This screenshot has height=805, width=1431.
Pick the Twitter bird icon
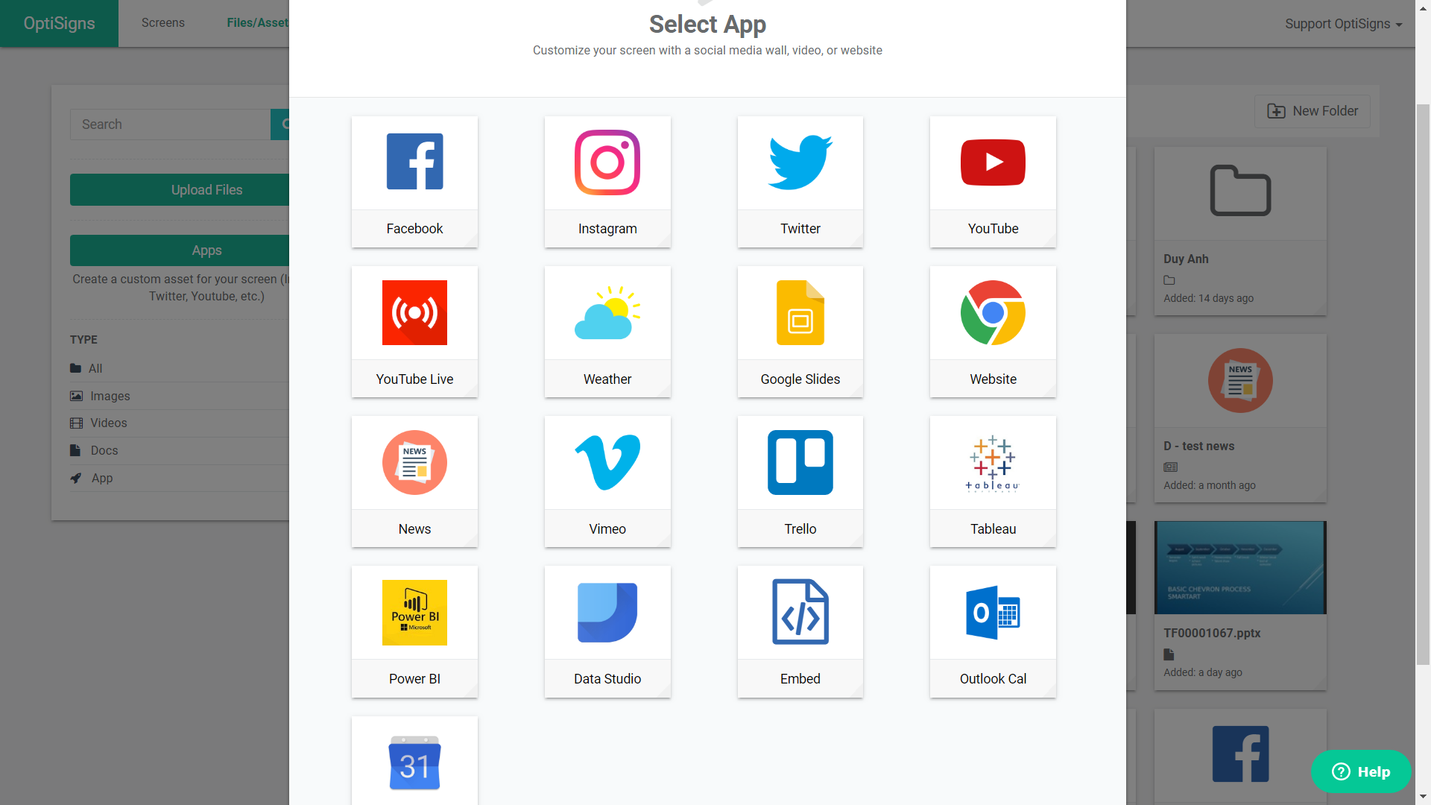click(x=800, y=162)
